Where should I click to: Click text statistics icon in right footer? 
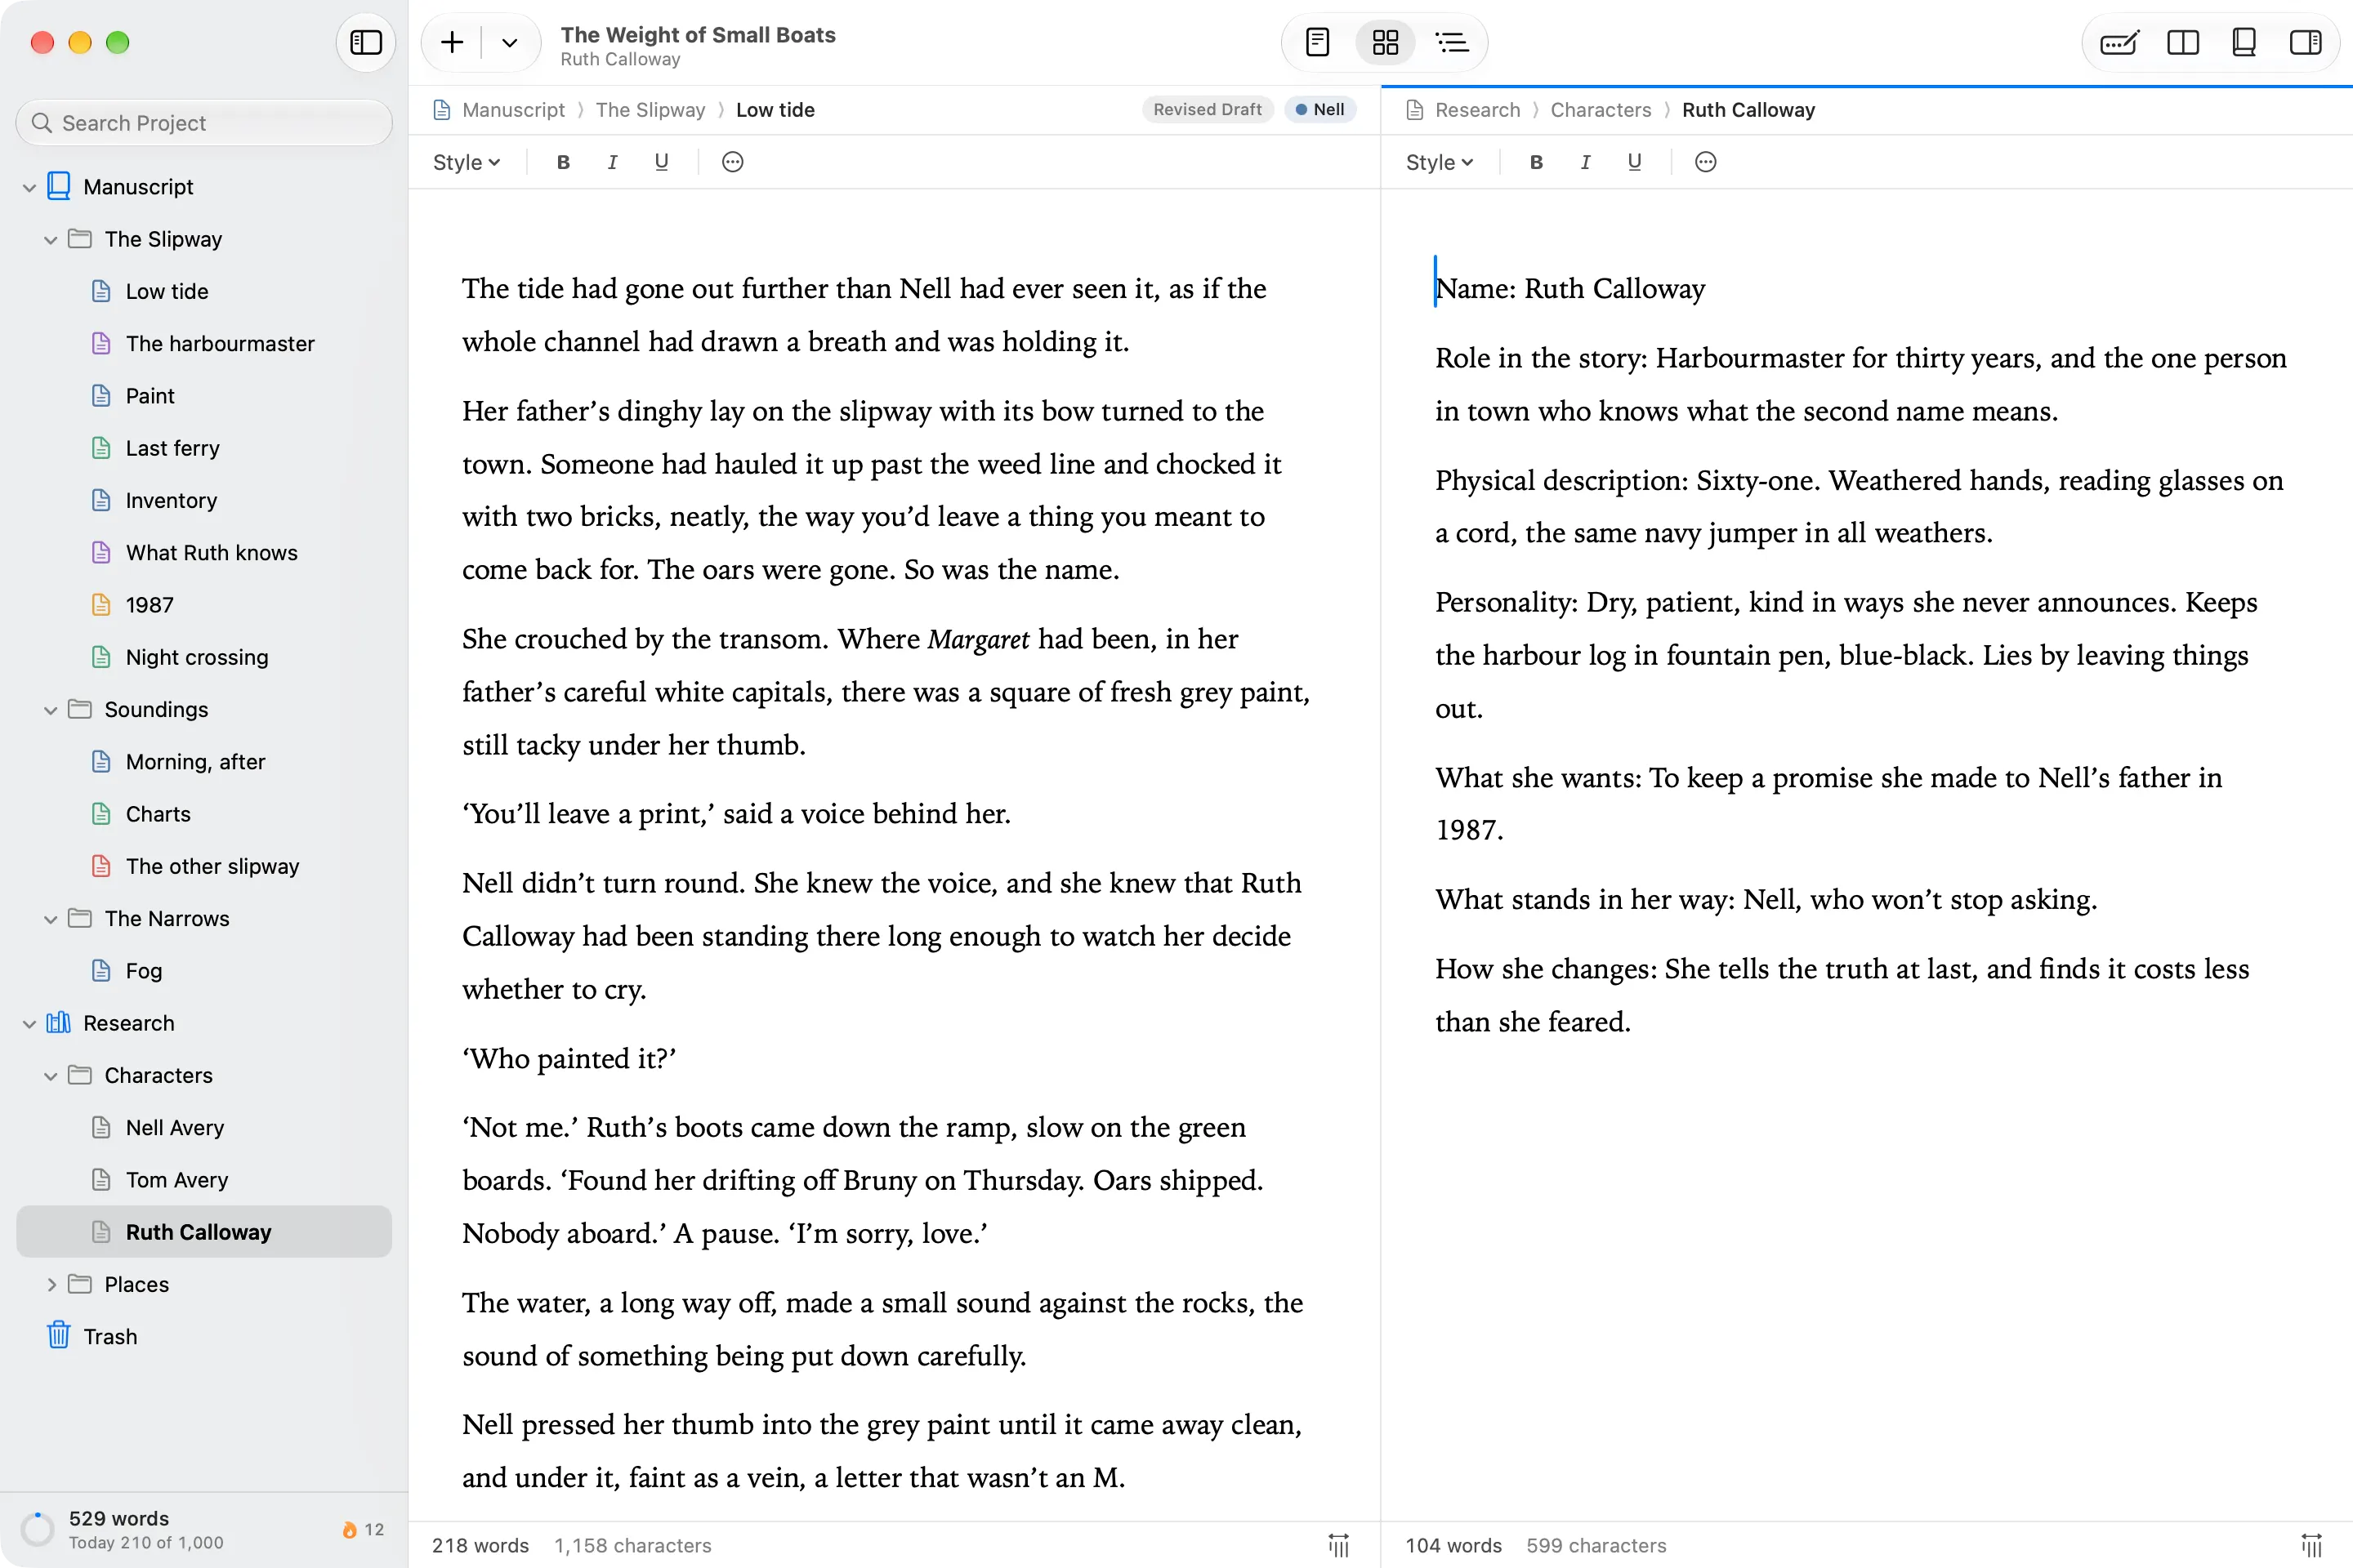[2312, 1545]
